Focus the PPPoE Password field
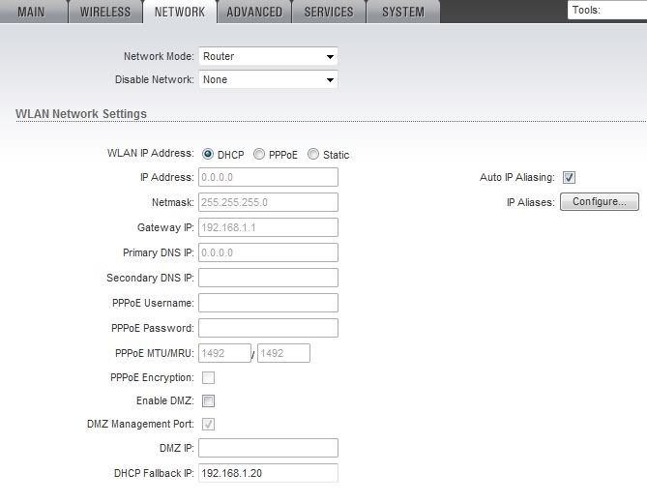 click(268, 328)
